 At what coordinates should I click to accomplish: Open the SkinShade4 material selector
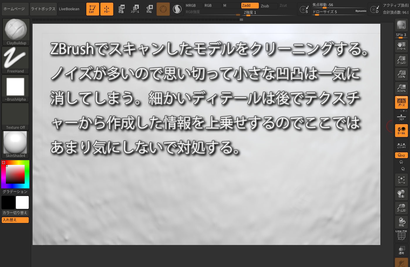(16, 145)
